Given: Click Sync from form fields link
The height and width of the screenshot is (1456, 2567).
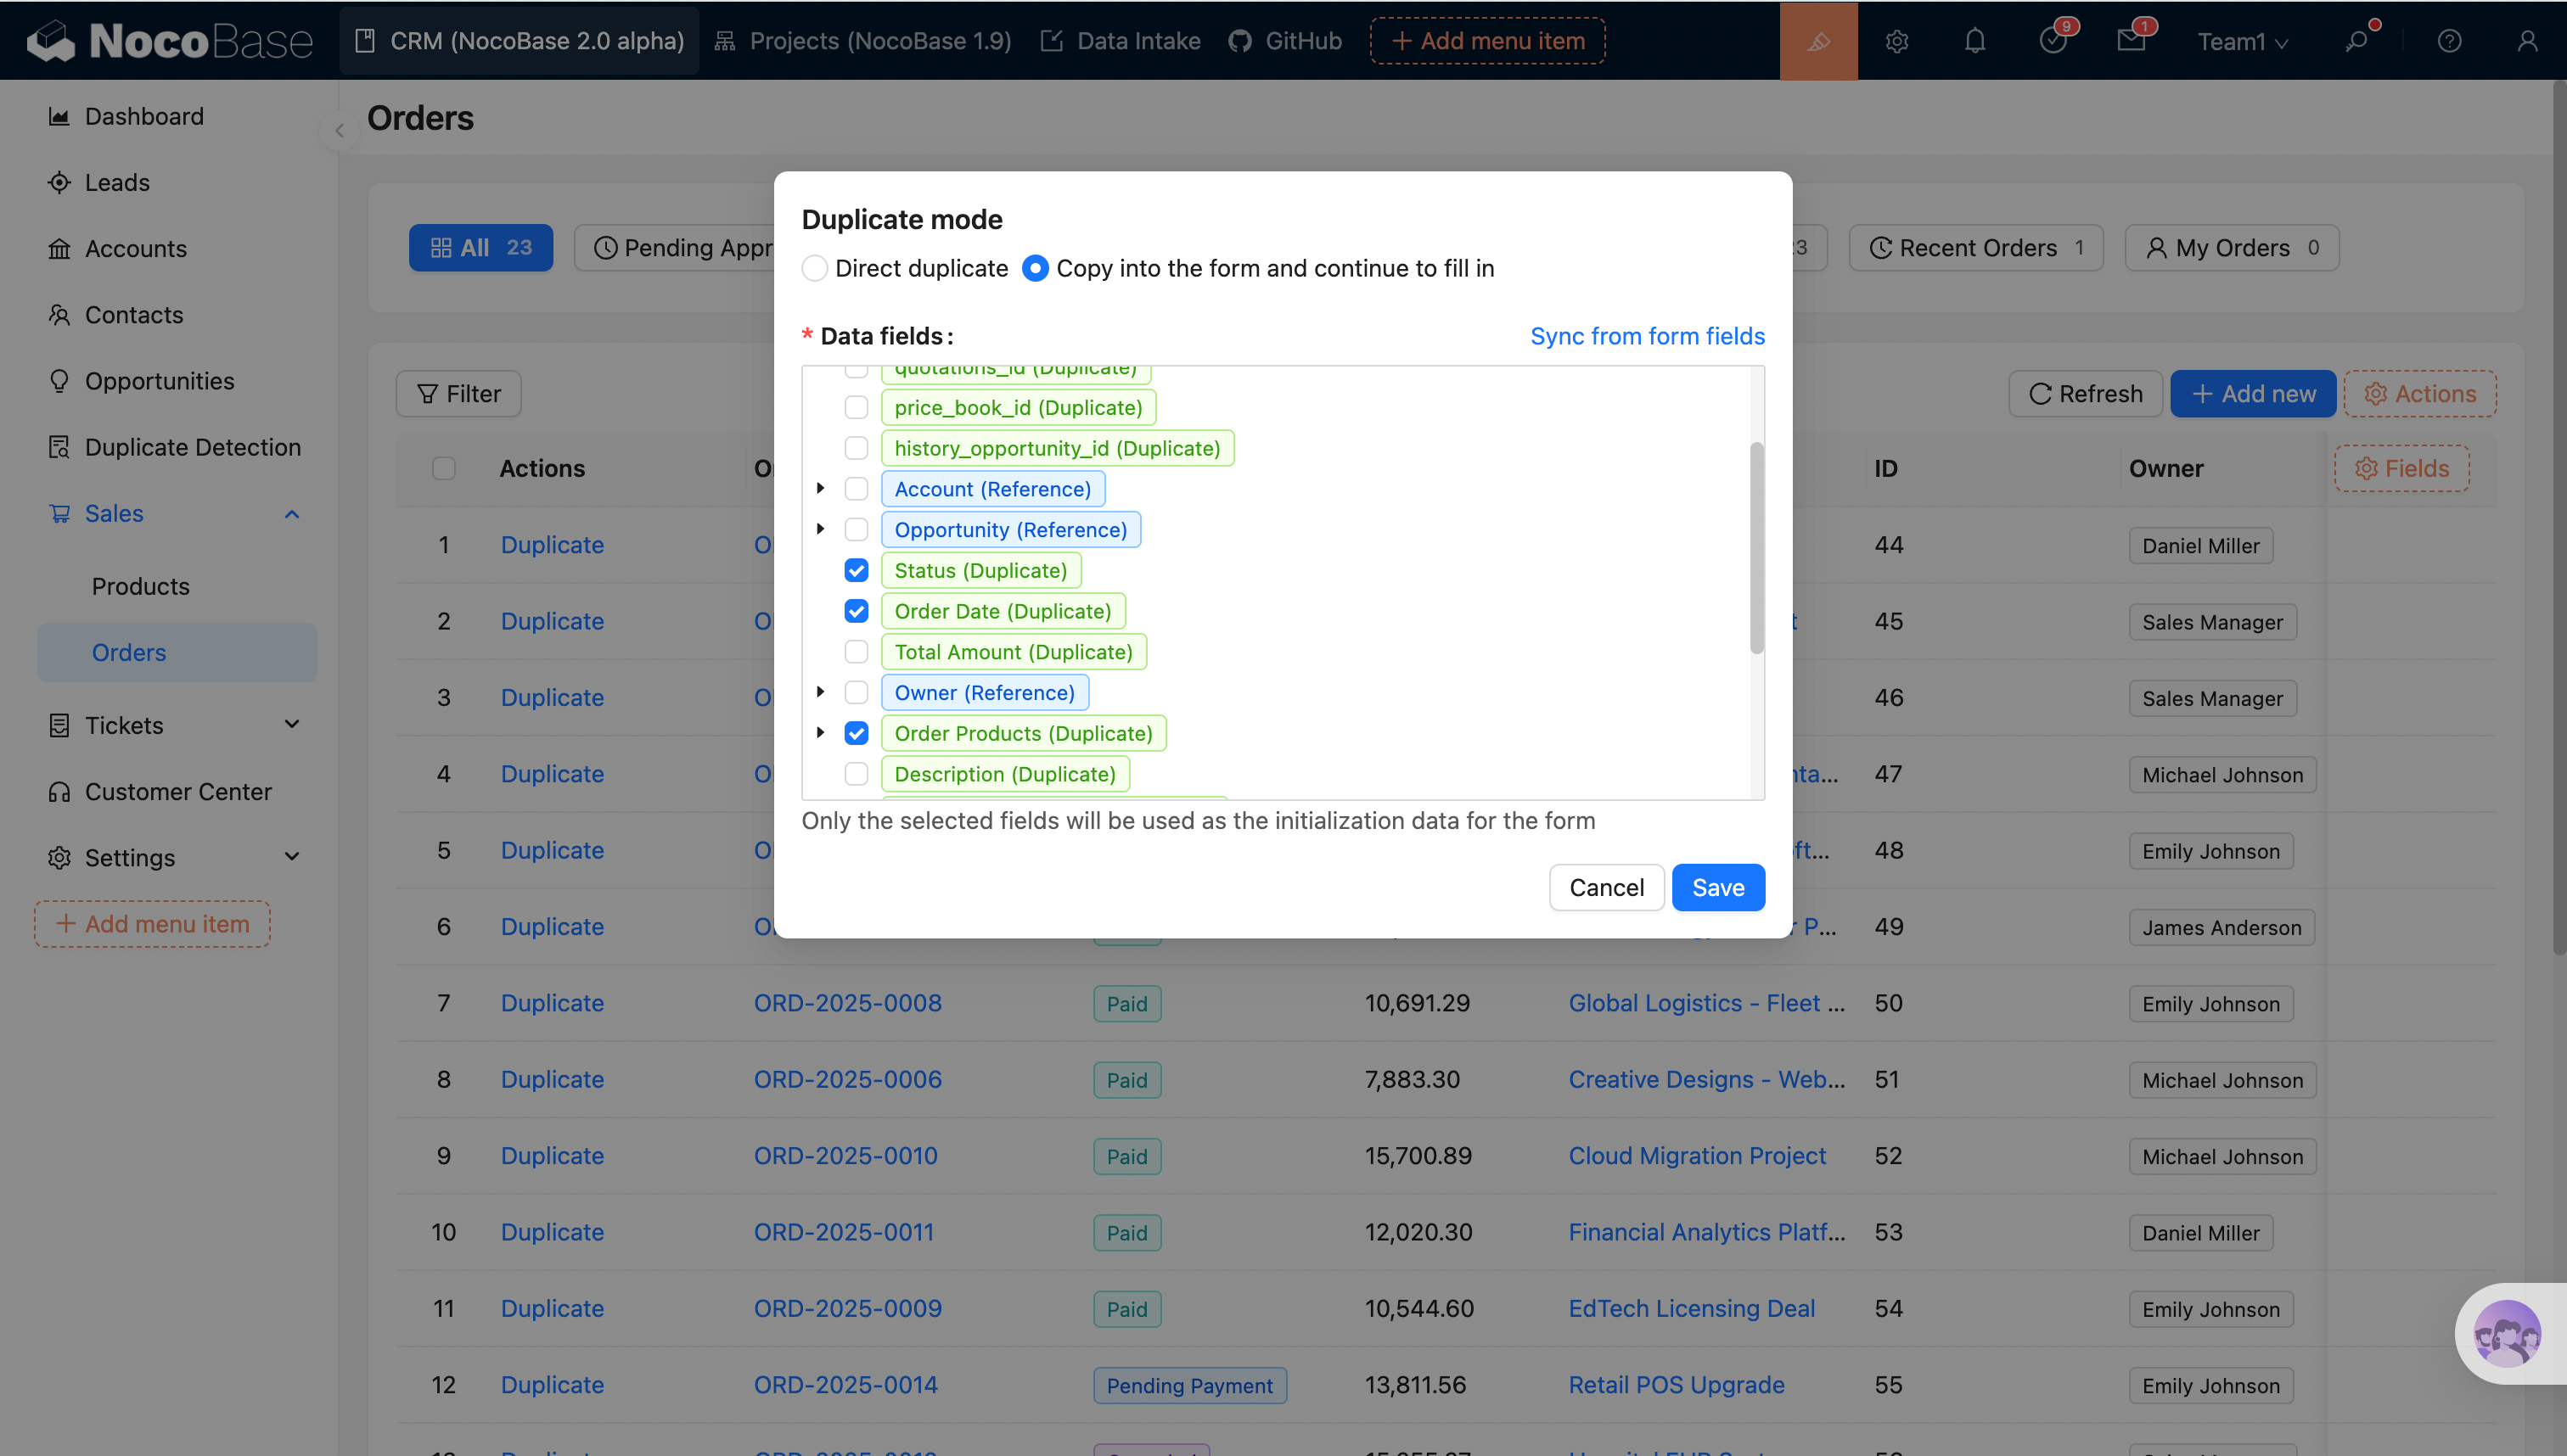Looking at the screenshot, I should coord(1647,336).
